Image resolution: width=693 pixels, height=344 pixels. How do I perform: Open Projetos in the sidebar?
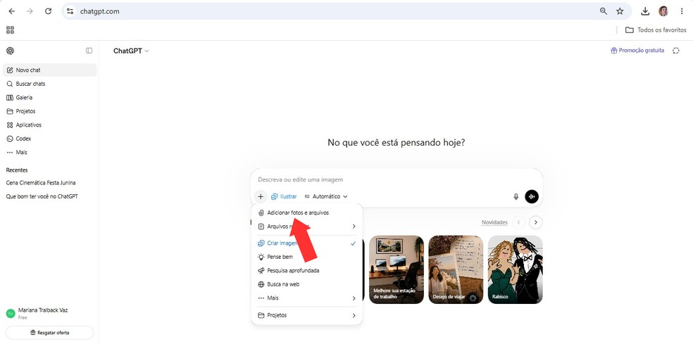click(x=49, y=111)
